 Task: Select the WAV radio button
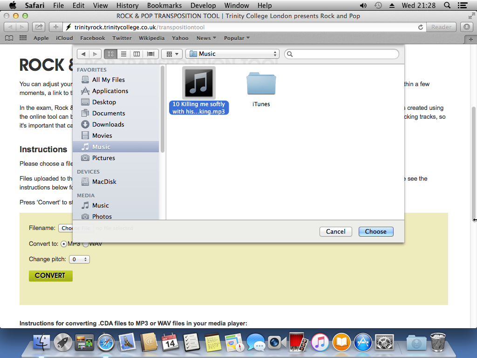coord(86,244)
